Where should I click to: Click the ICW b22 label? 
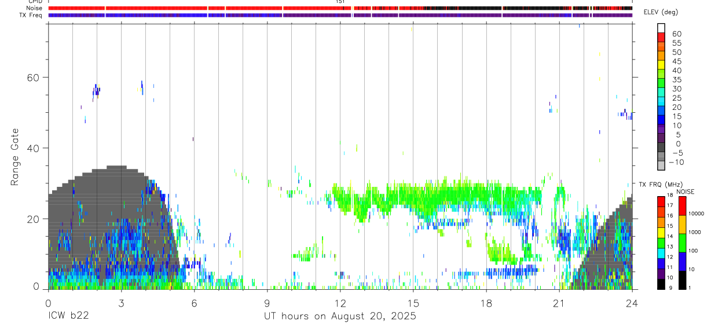pos(68,316)
